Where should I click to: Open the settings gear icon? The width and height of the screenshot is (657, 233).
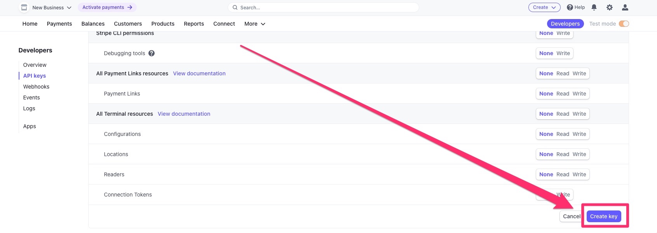point(610,7)
